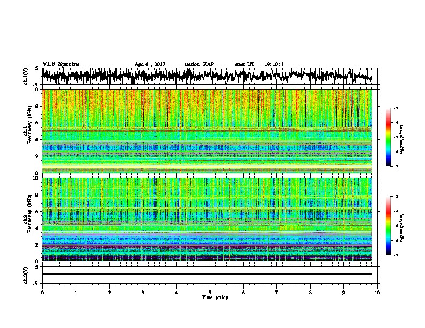Click the '5' voltage tick of ch.1 waveform
The image size is (425, 328).
coord(37,68)
